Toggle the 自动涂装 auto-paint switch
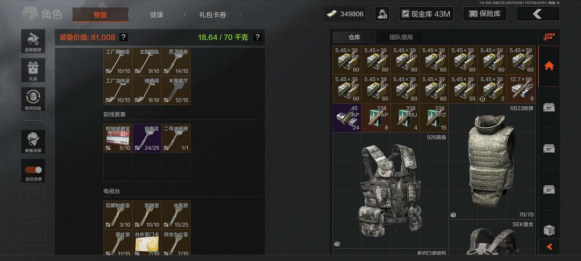 pyautogui.click(x=33, y=170)
